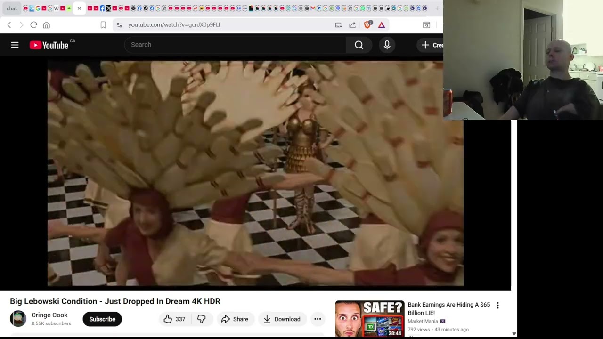Focus the YouTube search field
The image size is (603, 339).
pos(235,45)
